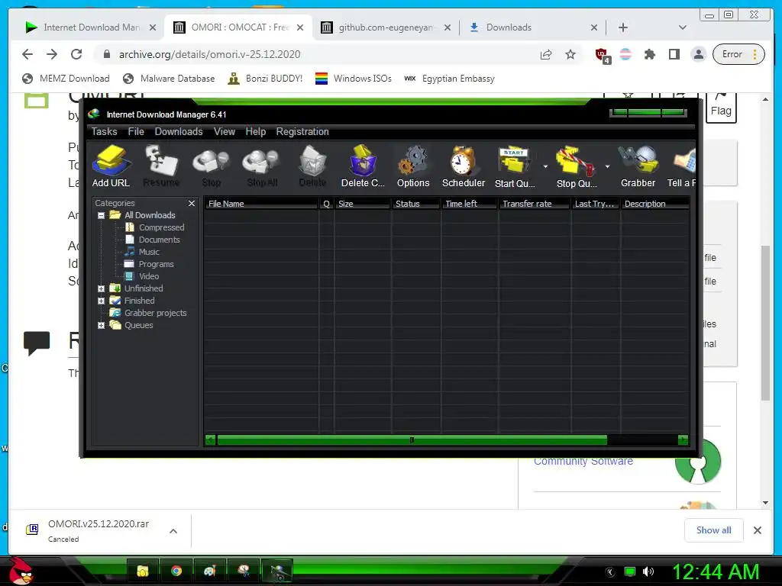This screenshot has height=586, width=782.
Task: Click the Chrome icon in the taskbar
Action: click(x=176, y=571)
